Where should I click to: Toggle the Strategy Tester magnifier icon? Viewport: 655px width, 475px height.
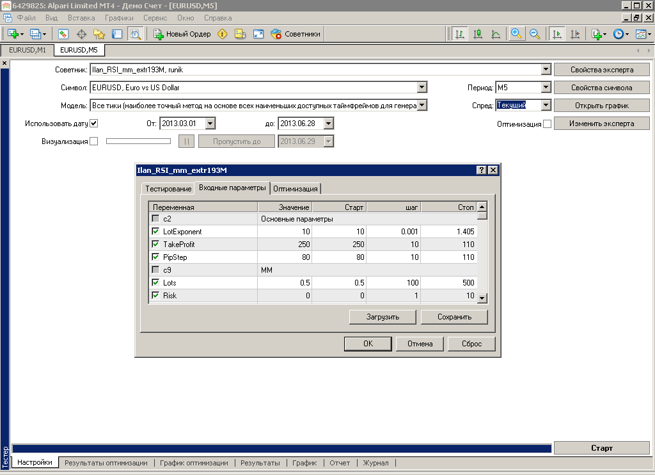[x=135, y=34]
